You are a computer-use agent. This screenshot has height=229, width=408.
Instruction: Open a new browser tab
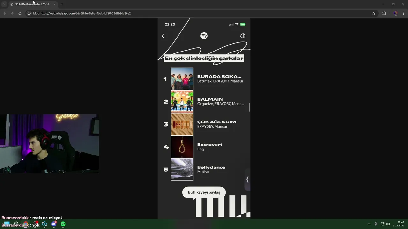(x=62, y=4)
